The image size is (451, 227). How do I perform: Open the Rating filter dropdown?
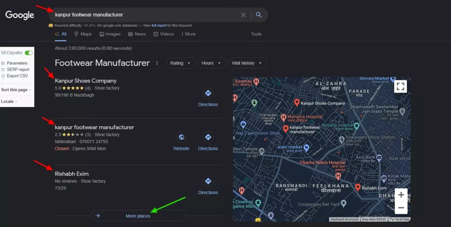[x=181, y=63]
